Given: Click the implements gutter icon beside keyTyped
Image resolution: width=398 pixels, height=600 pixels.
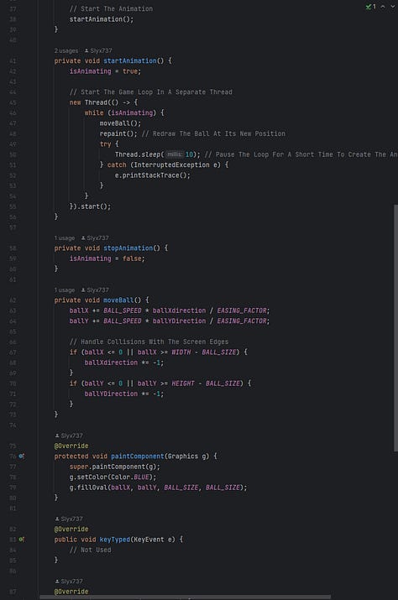Looking at the screenshot, I should [x=22, y=539].
